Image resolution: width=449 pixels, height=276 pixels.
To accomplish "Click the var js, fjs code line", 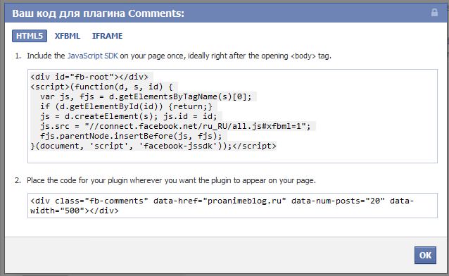I will 146,96.
